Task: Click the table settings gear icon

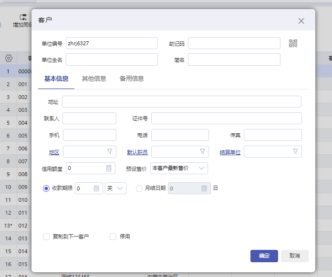Action: pyautogui.click(x=9, y=58)
